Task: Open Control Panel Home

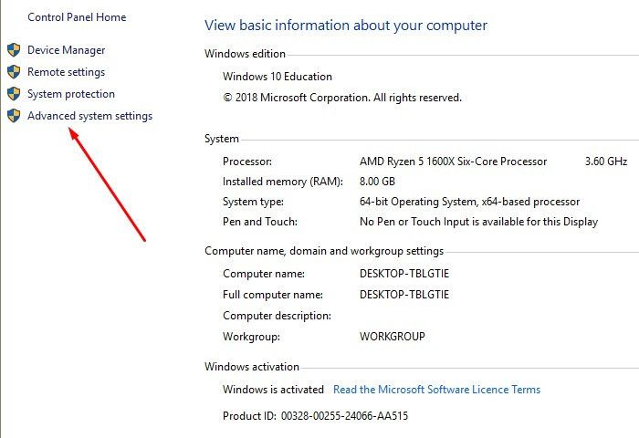Action: click(77, 17)
